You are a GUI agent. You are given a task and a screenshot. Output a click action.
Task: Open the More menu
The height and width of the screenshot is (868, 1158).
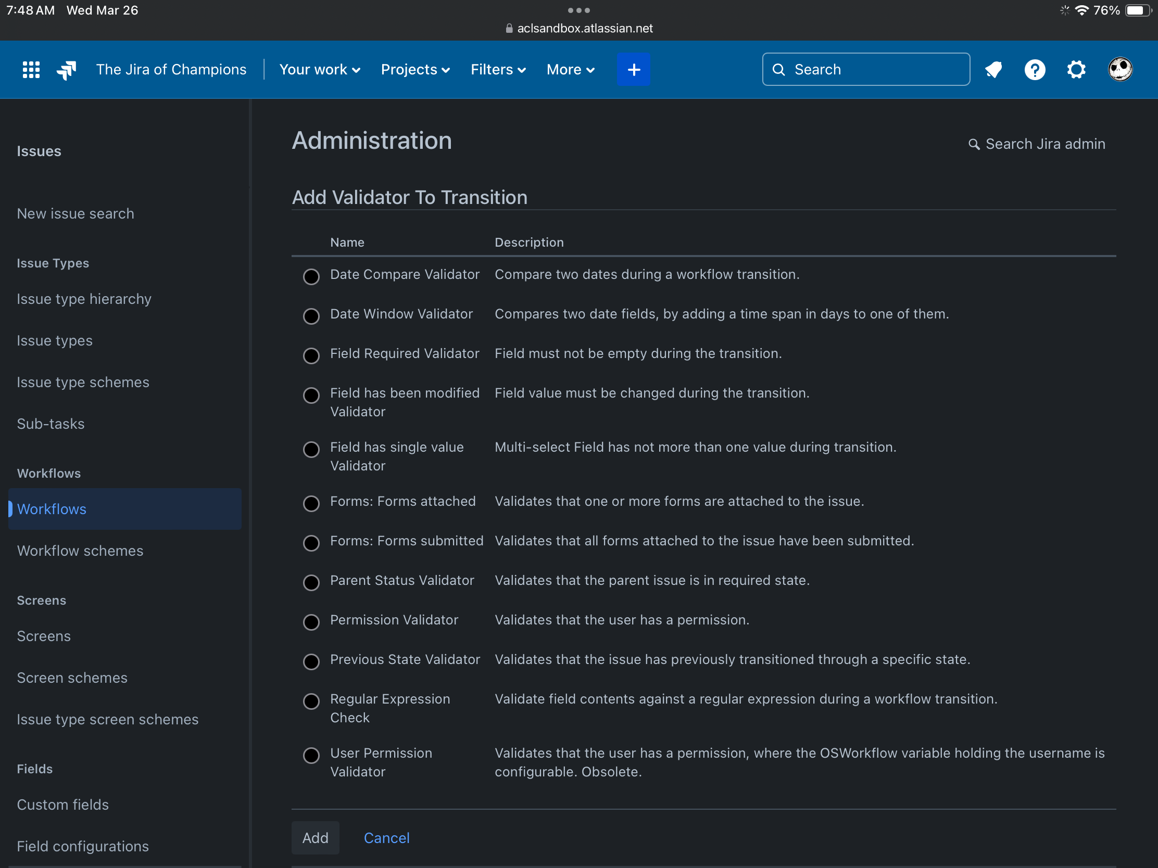coord(570,70)
